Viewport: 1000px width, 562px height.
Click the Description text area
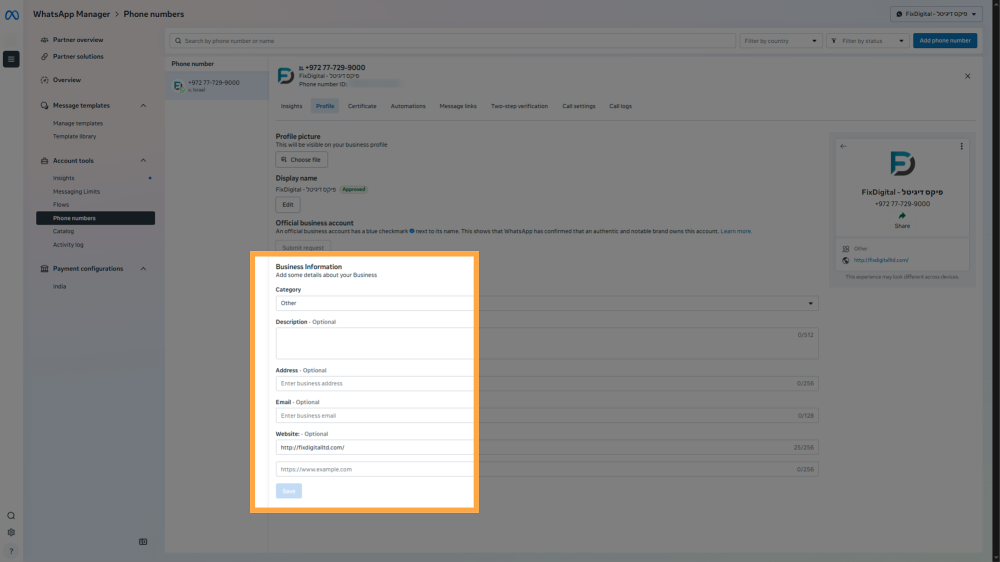pos(547,343)
